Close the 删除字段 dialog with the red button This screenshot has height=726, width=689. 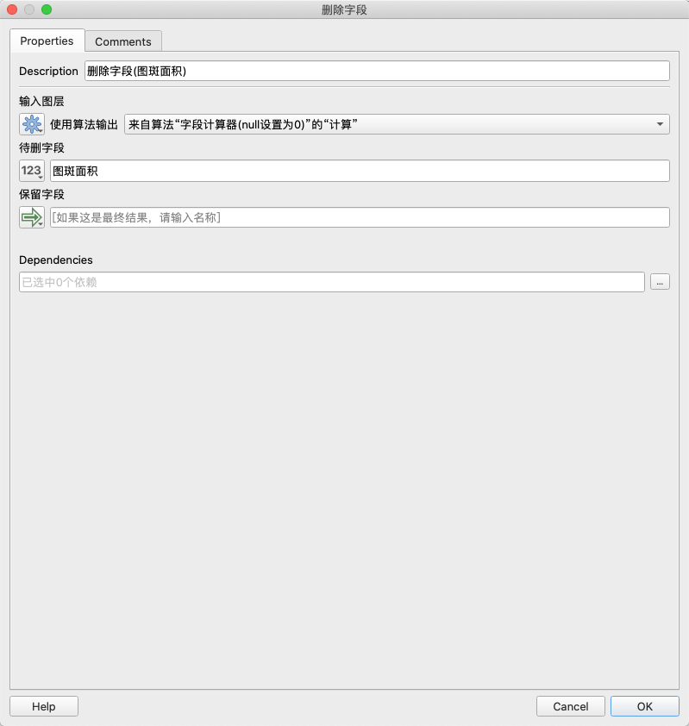click(x=12, y=9)
